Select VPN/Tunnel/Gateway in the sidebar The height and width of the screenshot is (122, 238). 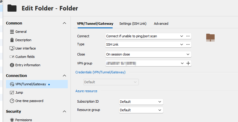coord(37,84)
